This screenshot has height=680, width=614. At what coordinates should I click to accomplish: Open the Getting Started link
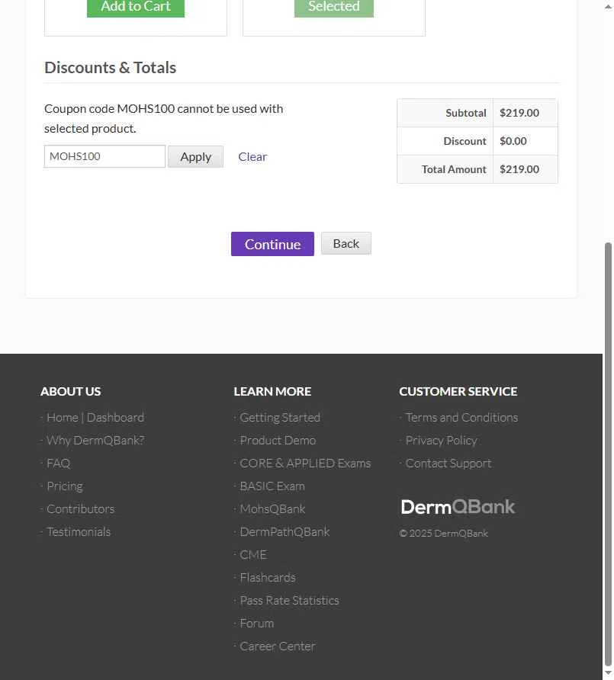[280, 417]
